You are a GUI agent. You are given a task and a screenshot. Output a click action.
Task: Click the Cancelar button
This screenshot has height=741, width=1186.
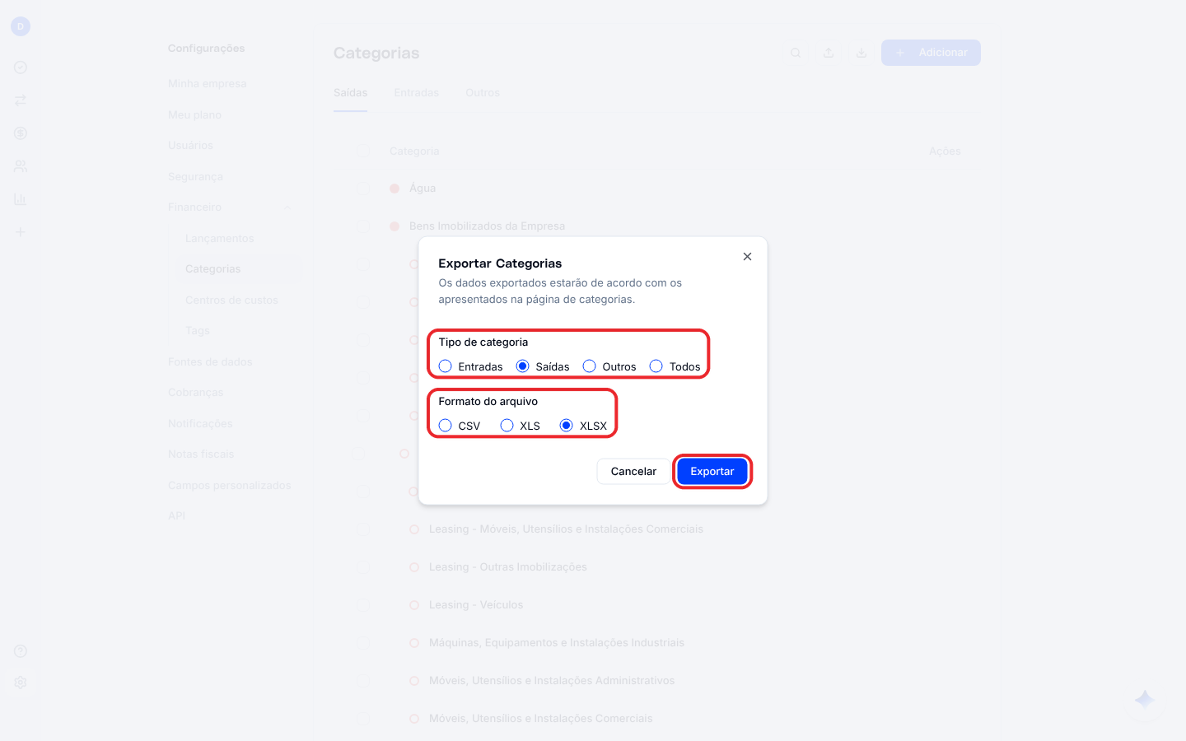pos(633,472)
